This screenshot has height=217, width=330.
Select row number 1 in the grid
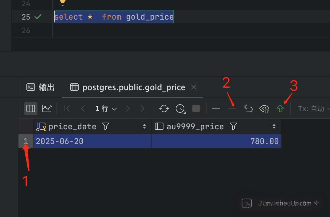pos(26,141)
